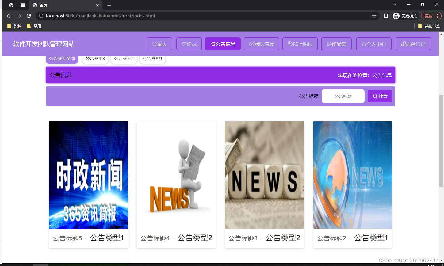Viewport: 444px width, 266px height.
Task: Click the magnifier icon inside the 搜索 button
Action: pyautogui.click(x=375, y=96)
